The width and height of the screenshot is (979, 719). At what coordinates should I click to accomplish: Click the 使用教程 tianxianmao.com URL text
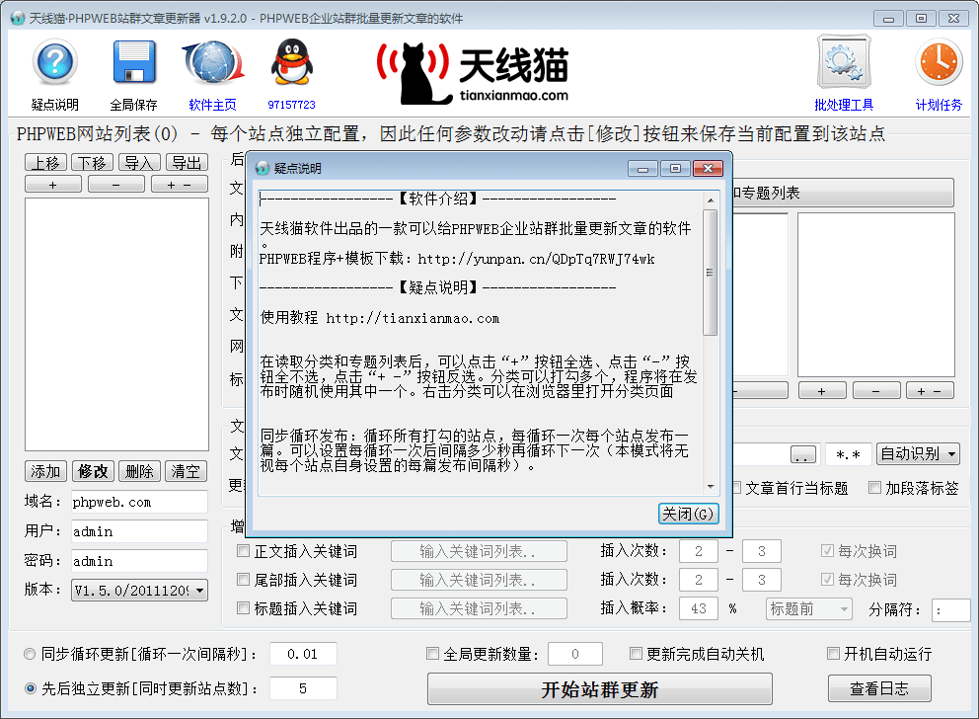413,318
